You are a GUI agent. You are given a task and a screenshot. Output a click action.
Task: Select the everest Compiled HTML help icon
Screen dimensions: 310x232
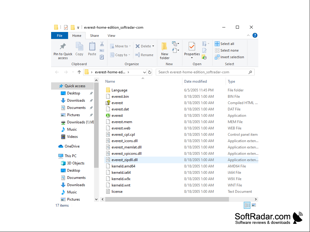point(108,103)
